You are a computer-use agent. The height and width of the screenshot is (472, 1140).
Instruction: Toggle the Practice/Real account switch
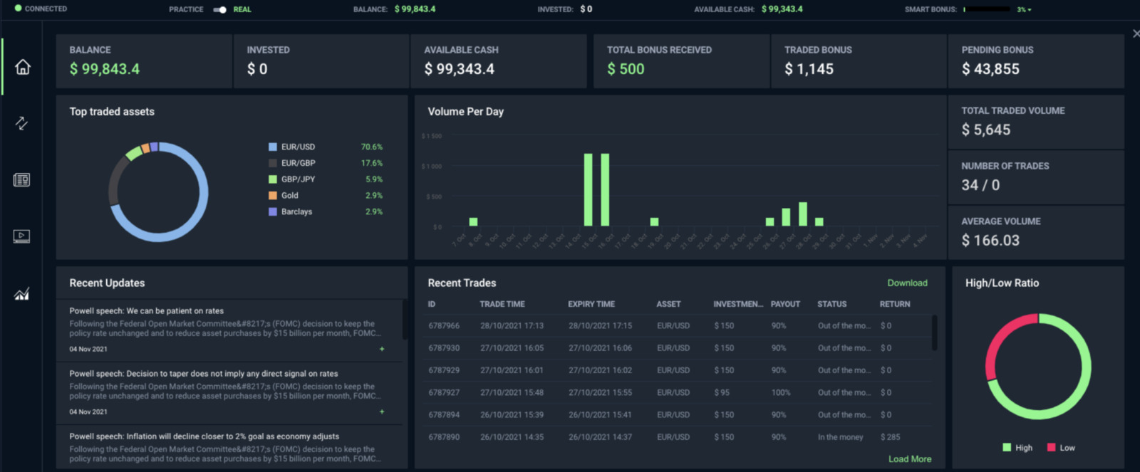(219, 9)
